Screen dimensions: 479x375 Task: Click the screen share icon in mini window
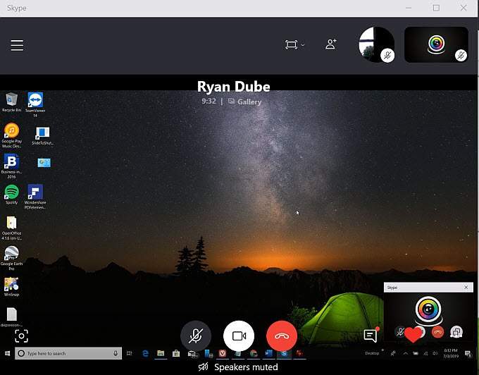point(456,332)
